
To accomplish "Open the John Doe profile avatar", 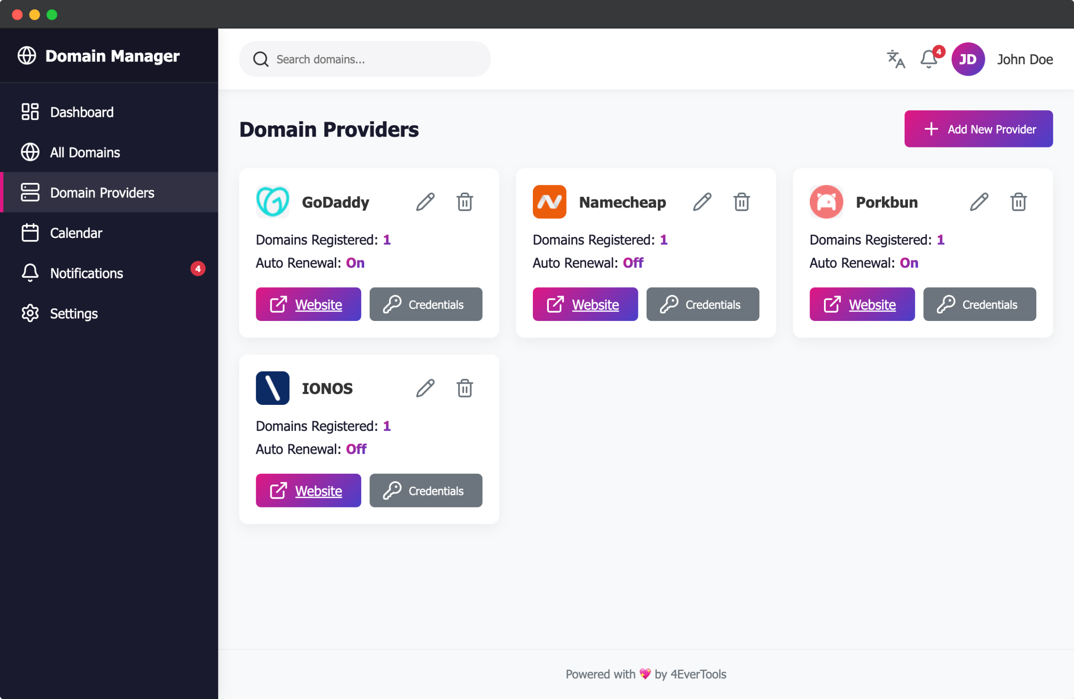I will pyautogui.click(x=968, y=59).
